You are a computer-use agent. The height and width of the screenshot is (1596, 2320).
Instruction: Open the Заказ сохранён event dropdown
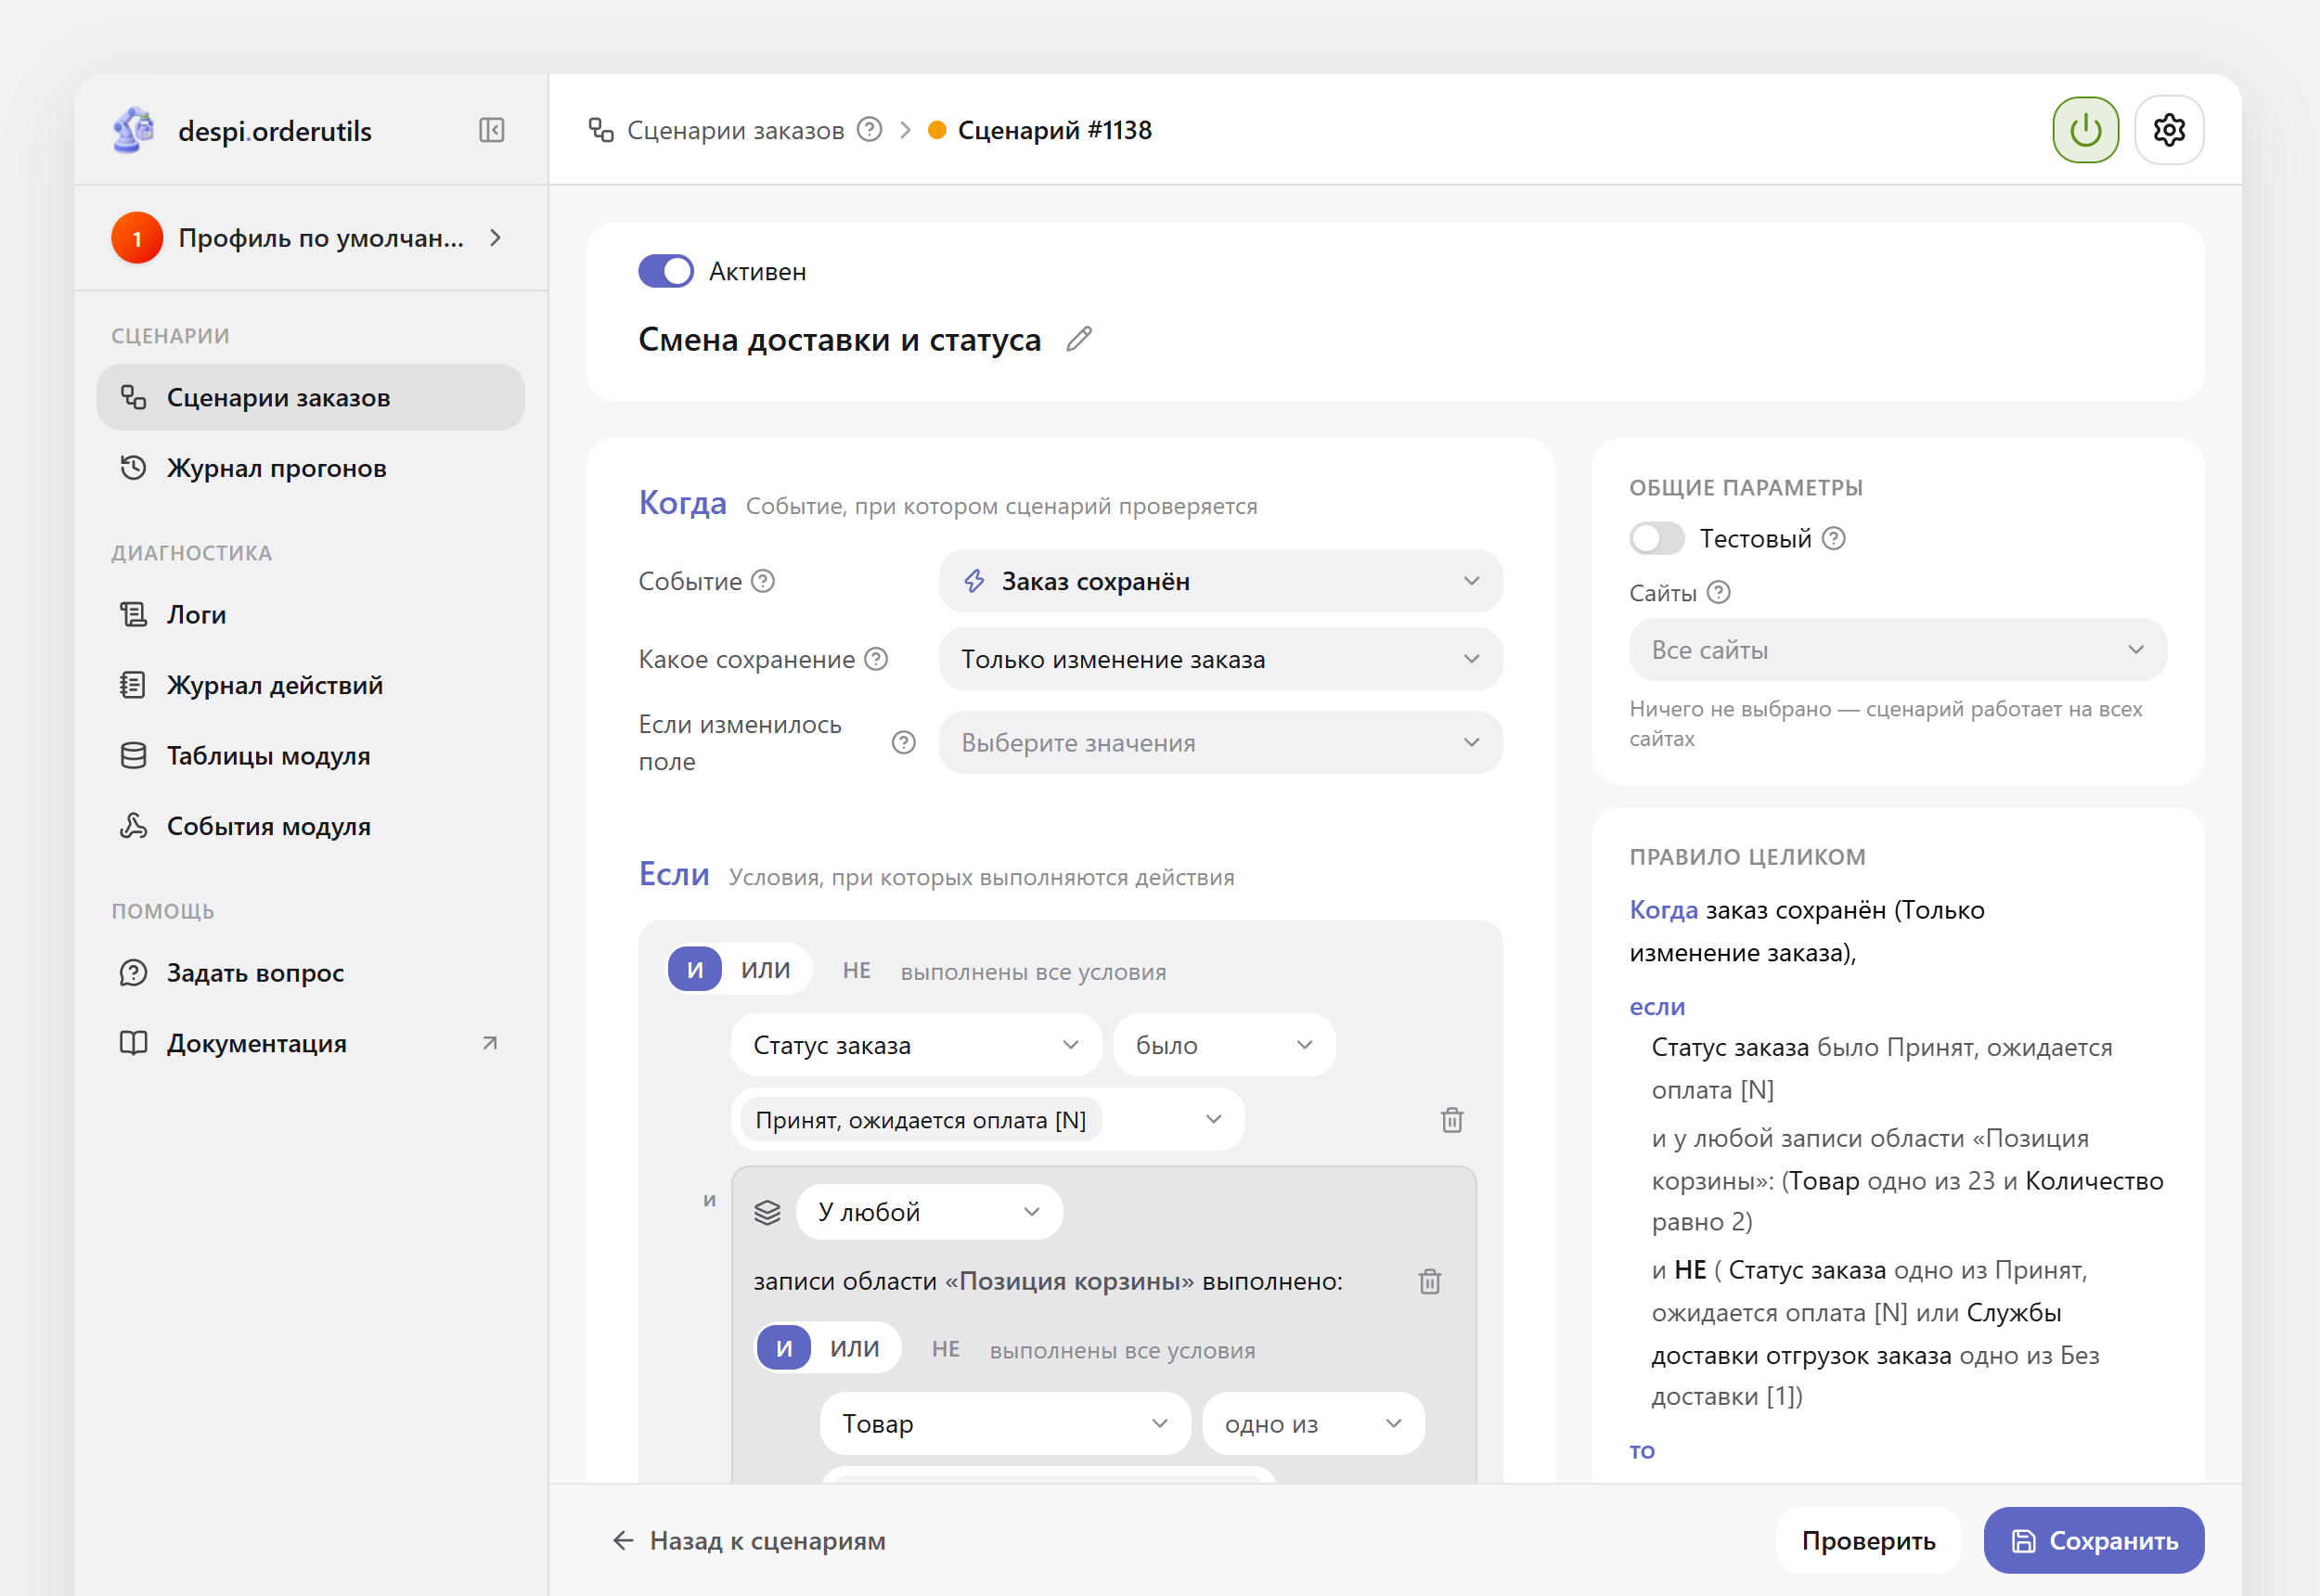coord(1220,581)
